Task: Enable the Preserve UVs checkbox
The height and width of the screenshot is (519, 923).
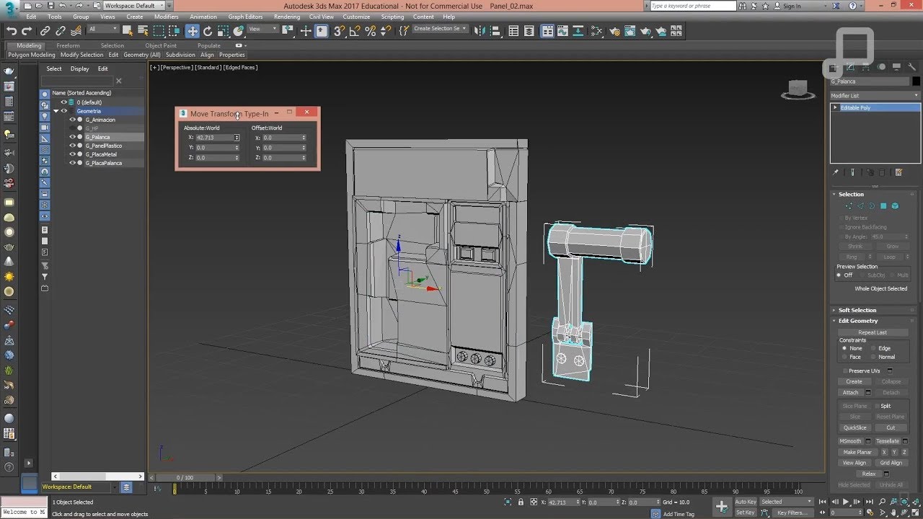Action: [845, 371]
